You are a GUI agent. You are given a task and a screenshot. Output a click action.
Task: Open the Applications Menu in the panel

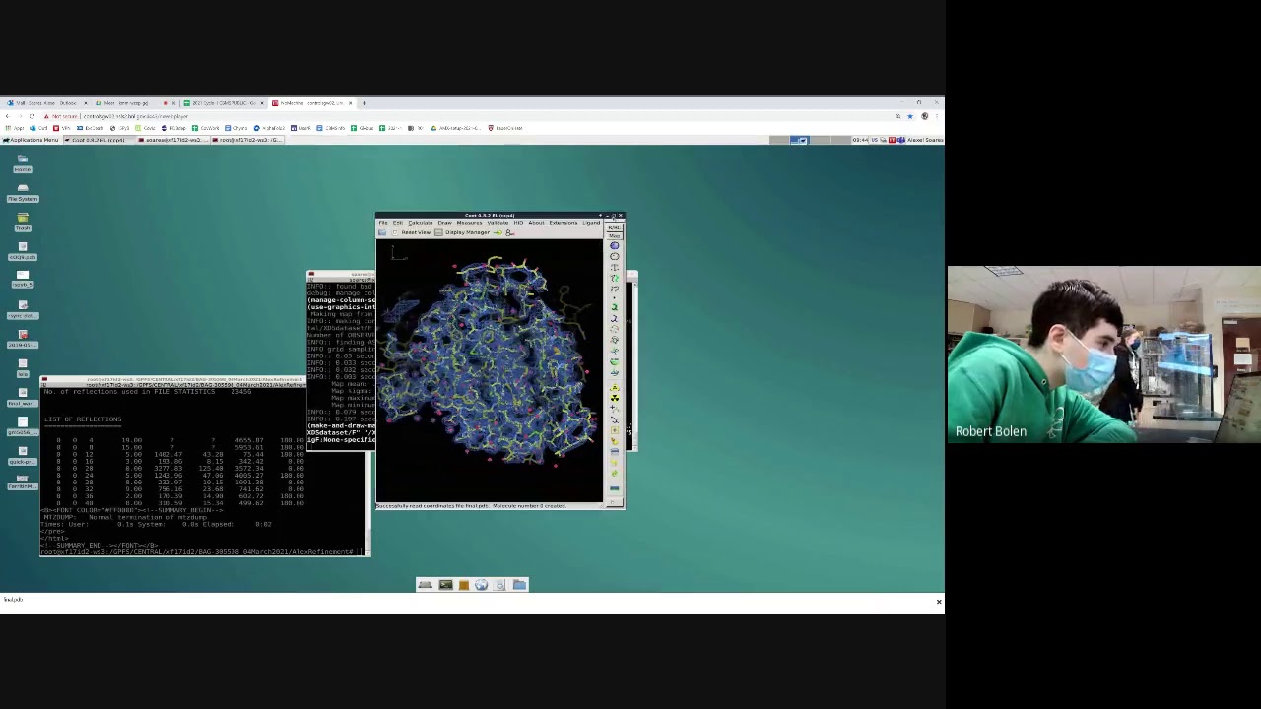click(31, 140)
